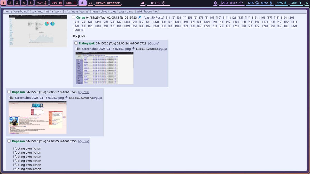Screen dimensions: 310x174
Task: Open the booru link
Action: 148,12
